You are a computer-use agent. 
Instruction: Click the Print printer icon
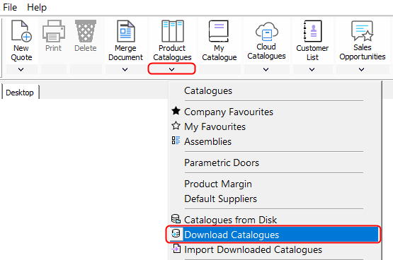pyautogui.click(x=54, y=31)
